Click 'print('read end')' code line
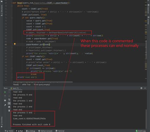Viewport: 150px width, 132px height. [x=27, y=77]
